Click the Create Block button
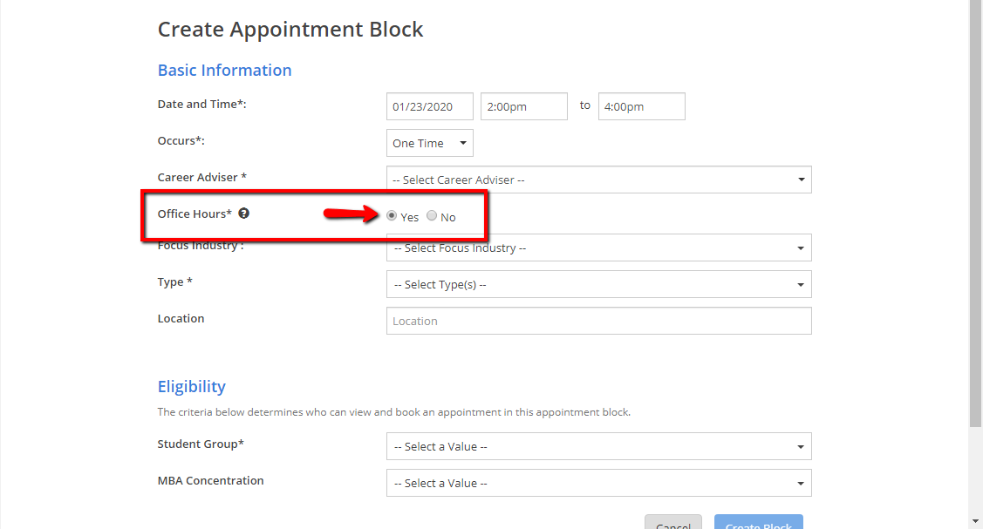This screenshot has height=529, width=983. [758, 523]
